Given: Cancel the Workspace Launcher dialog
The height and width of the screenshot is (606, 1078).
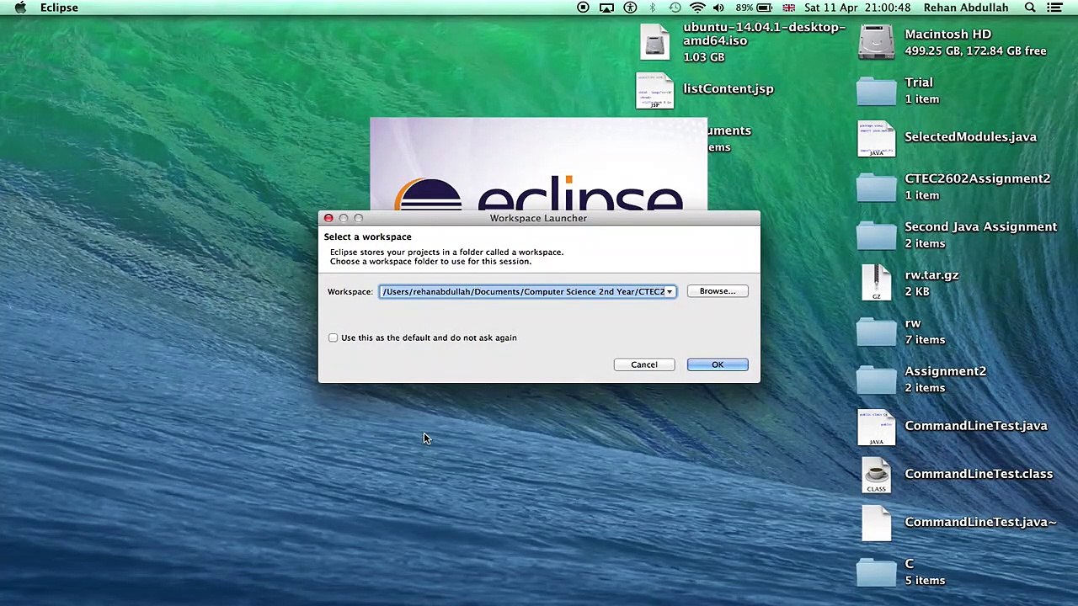Looking at the screenshot, I should pos(643,364).
